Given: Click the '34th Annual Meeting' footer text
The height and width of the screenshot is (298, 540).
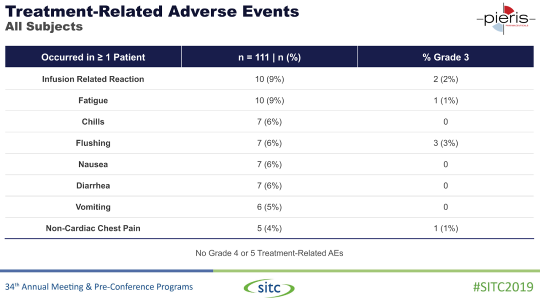Looking at the screenshot, I should 99,287.
